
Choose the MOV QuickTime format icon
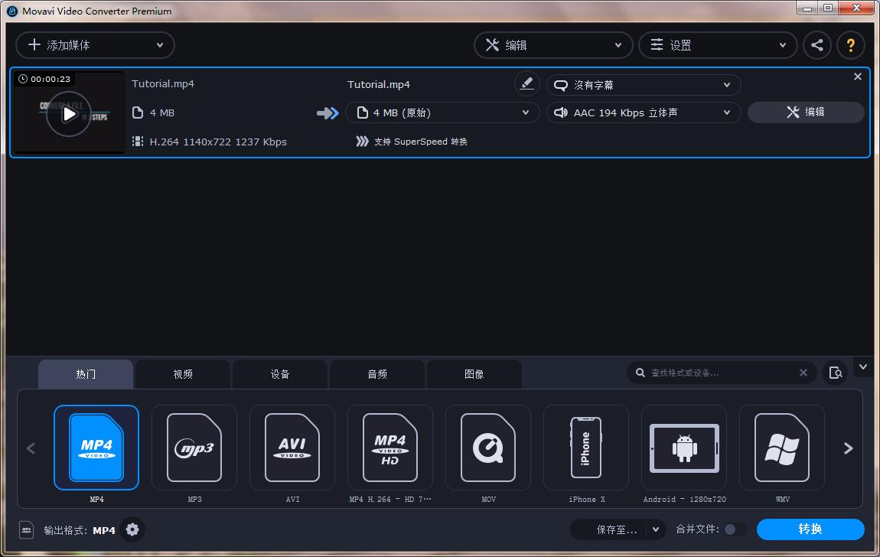click(x=487, y=447)
